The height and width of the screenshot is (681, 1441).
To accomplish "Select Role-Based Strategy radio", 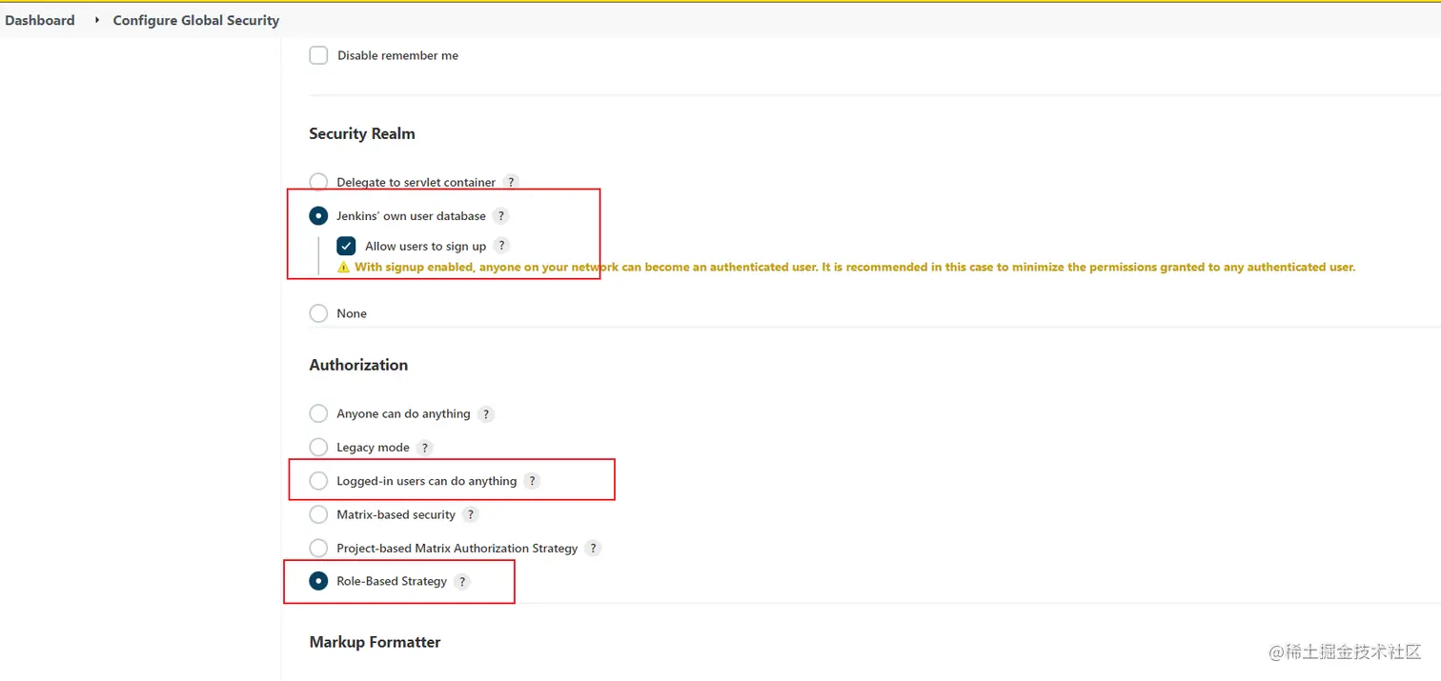I will pos(318,581).
